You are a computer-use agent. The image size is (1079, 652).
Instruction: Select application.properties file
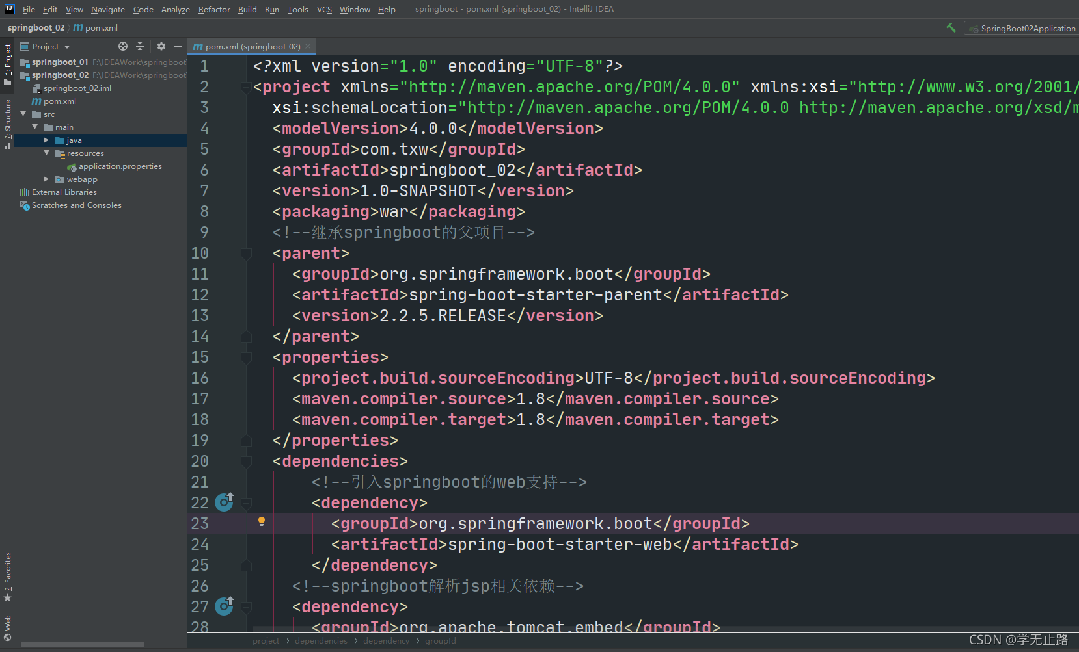click(x=120, y=166)
